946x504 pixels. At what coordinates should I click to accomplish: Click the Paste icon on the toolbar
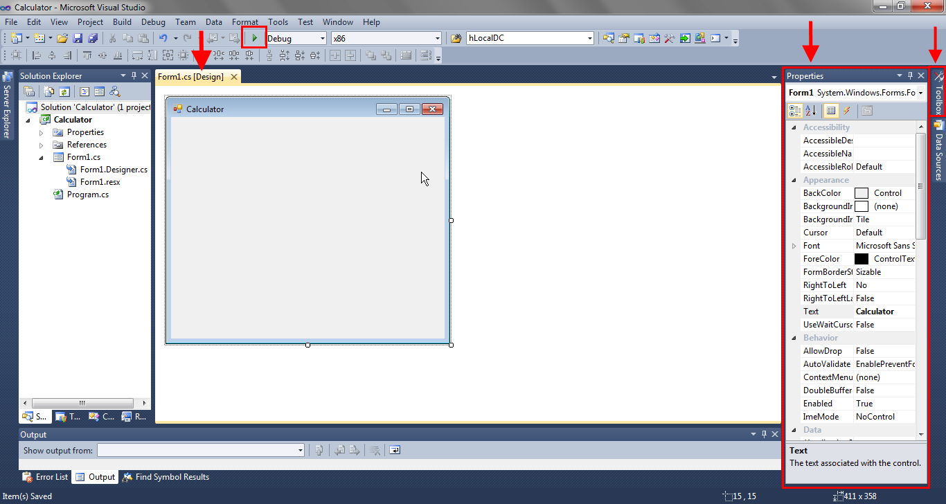[143, 38]
